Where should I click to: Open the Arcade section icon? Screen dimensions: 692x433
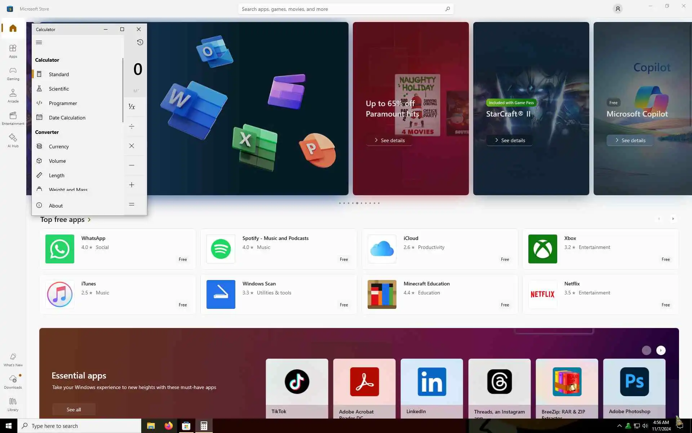click(13, 96)
